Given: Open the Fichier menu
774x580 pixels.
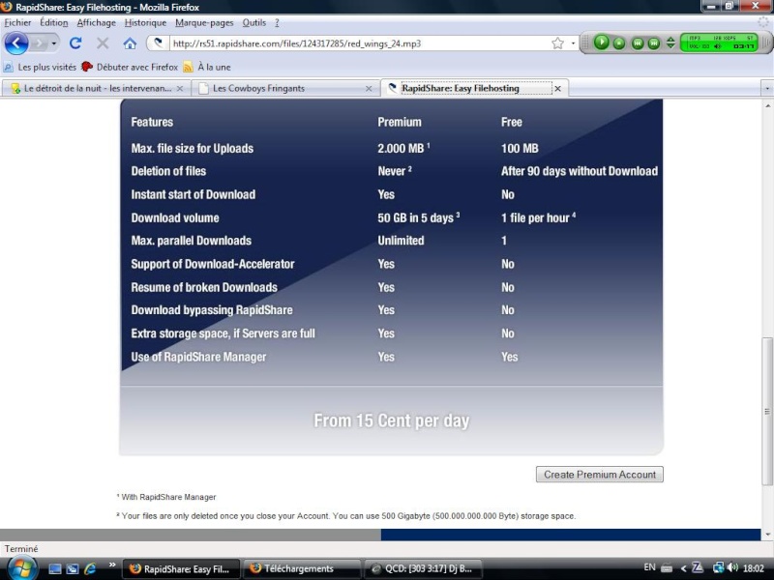Looking at the screenshot, I should click(x=17, y=22).
